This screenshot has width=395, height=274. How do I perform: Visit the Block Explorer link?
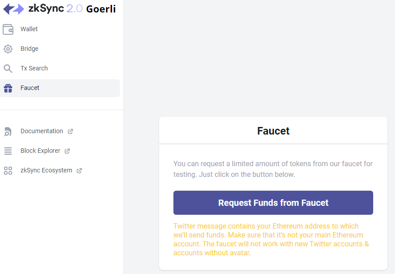[x=40, y=151]
